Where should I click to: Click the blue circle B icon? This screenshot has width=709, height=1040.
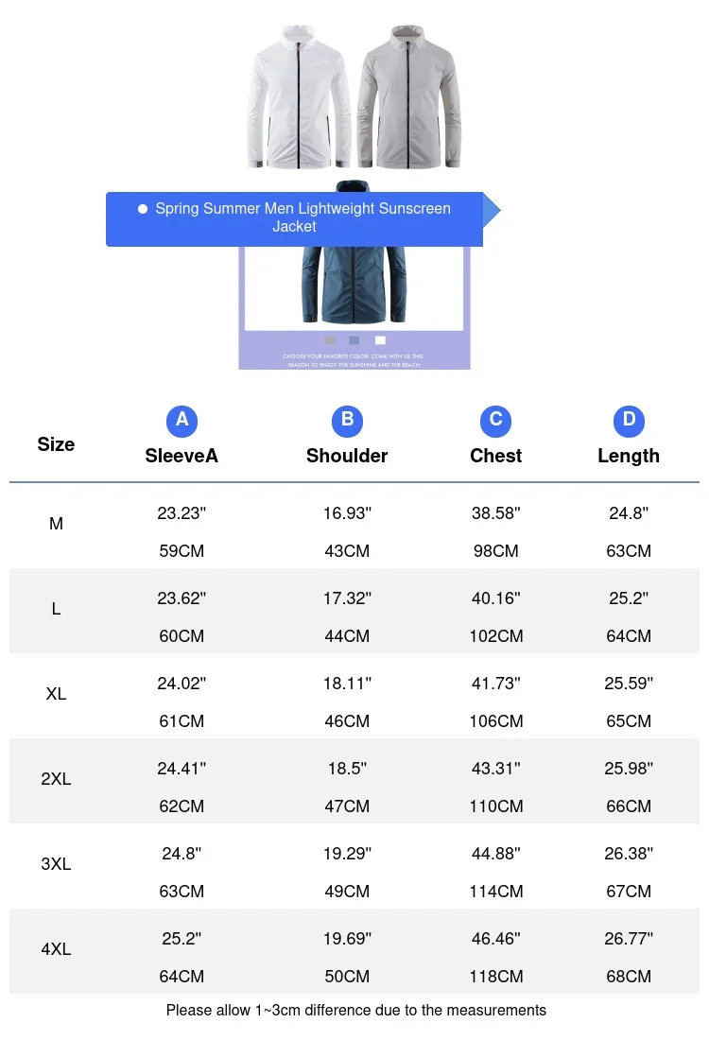pyautogui.click(x=347, y=421)
